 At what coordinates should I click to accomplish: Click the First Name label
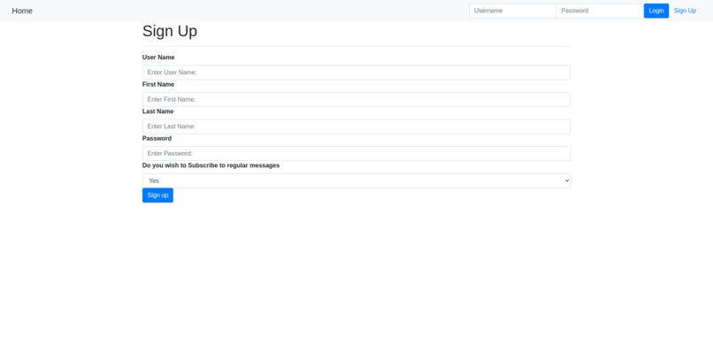(x=158, y=85)
